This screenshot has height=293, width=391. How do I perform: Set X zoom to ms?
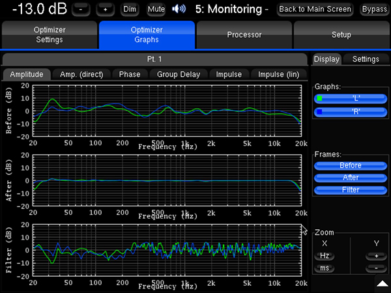pyautogui.click(x=325, y=268)
